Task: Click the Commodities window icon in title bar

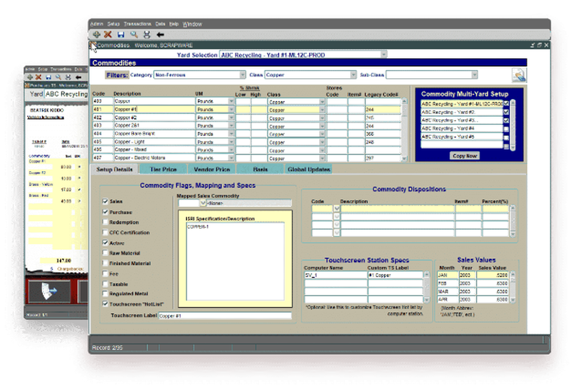Action: click(x=93, y=45)
